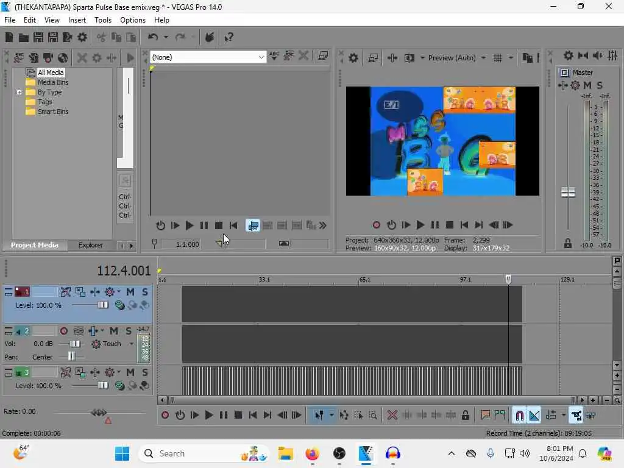The width and height of the screenshot is (624, 468).
Task: Insert a marker using flag icon
Action: click(x=485, y=416)
